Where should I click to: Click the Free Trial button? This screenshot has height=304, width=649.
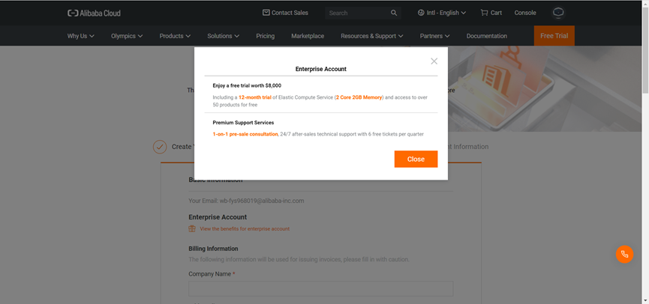554,35
